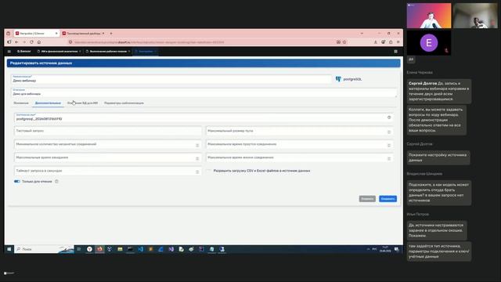Image resolution: width=501 pixels, height=282 pixels.
Task: Open Firefox from the taskbar
Action: click(x=99, y=249)
